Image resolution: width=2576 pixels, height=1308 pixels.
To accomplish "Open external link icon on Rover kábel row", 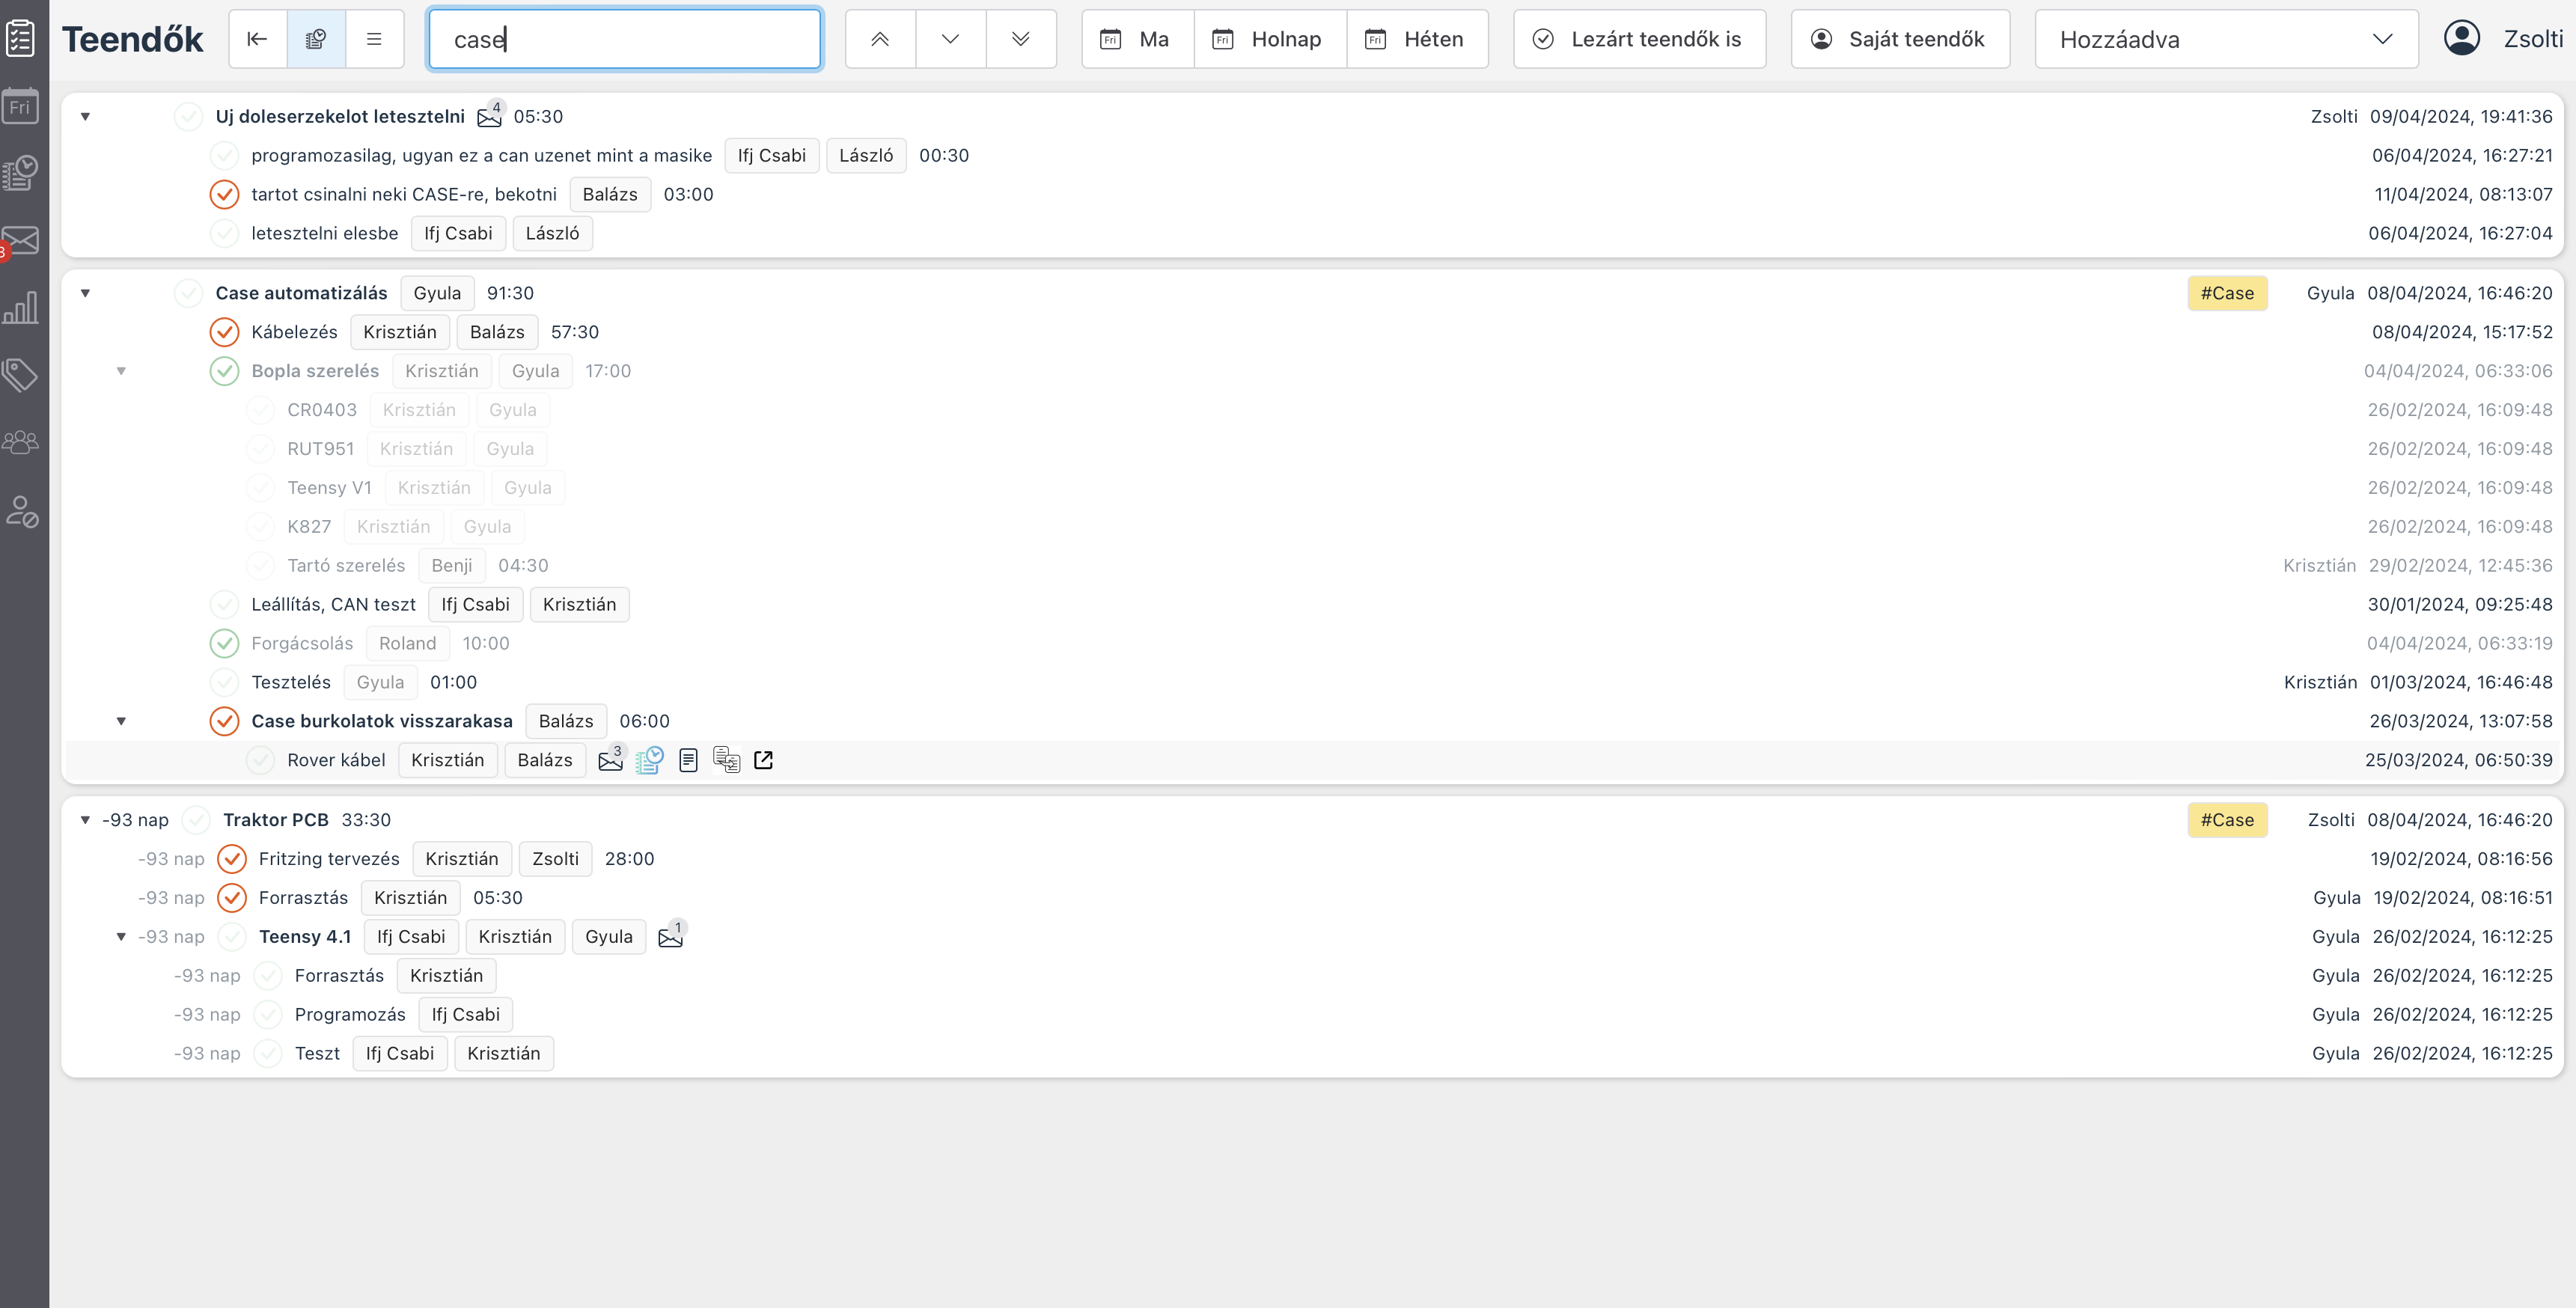I will pos(763,761).
